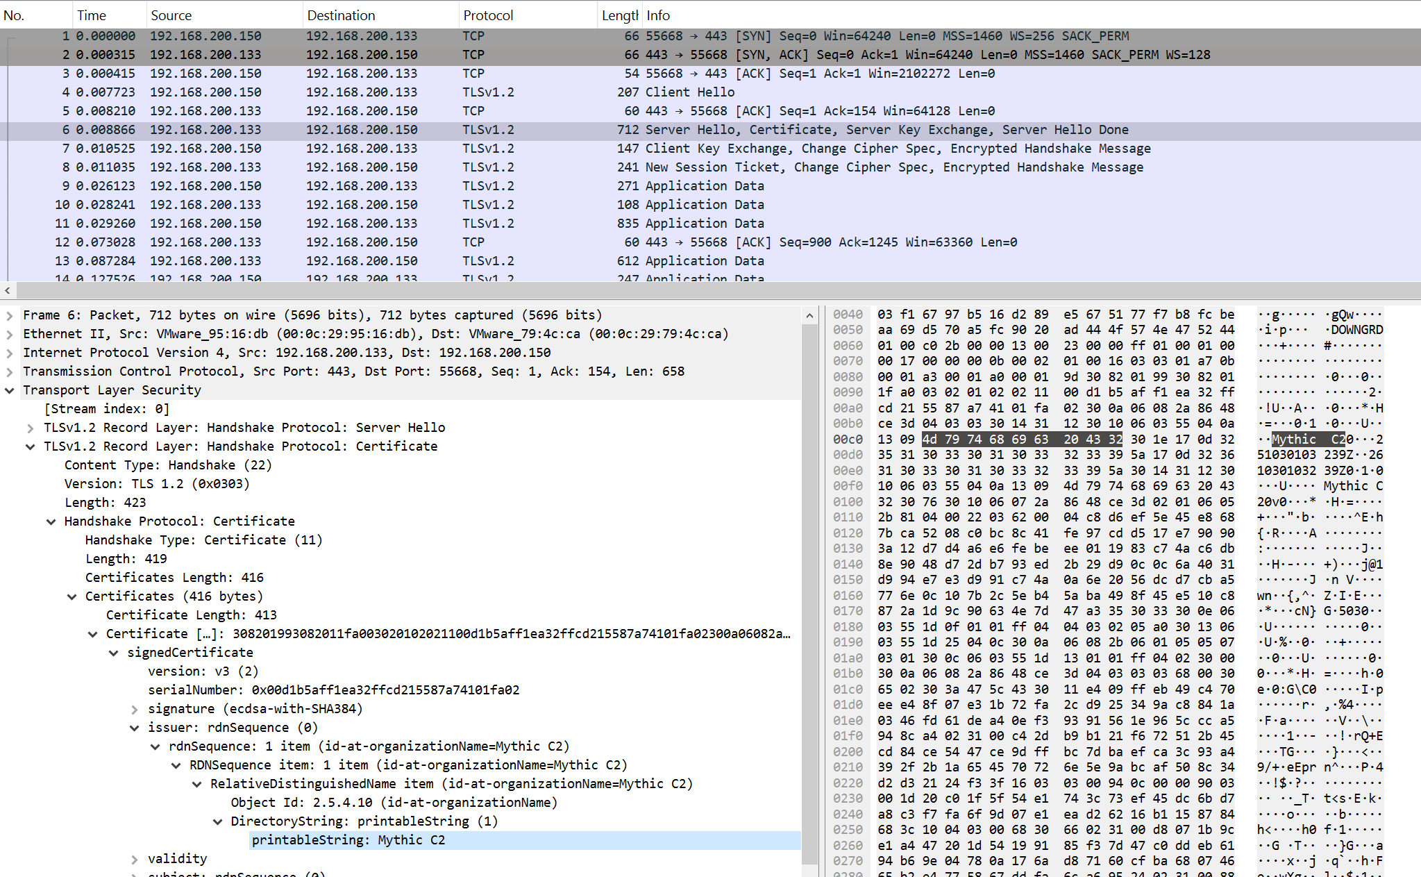Expand the validity node
1421x877 pixels.
[x=135, y=859]
